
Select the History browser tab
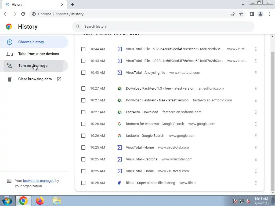pos(34,5)
